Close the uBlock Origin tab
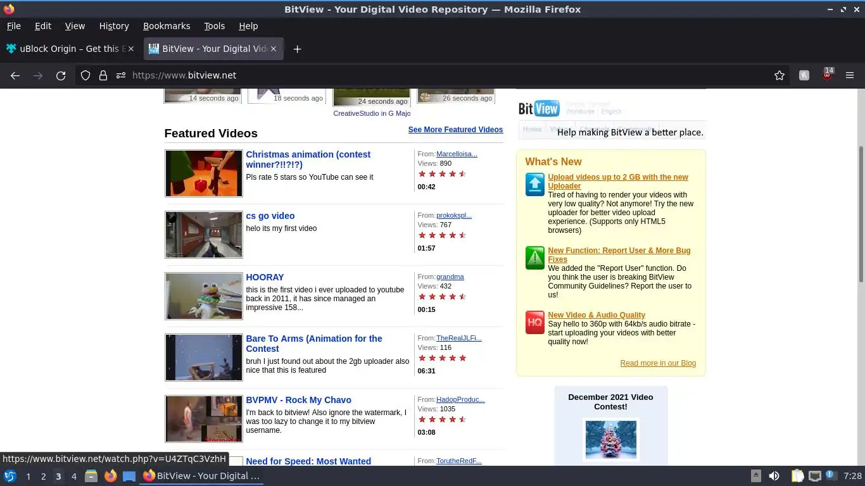 coord(132,49)
